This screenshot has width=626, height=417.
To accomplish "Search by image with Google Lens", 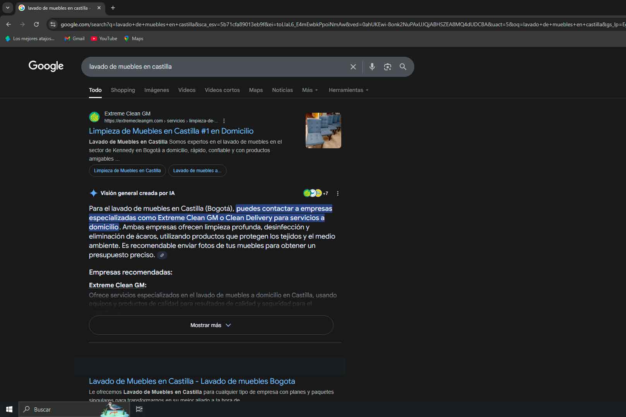I will [388, 67].
